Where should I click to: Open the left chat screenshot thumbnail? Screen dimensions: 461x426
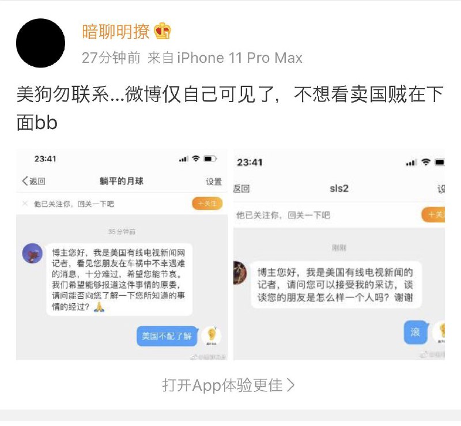tap(122, 254)
